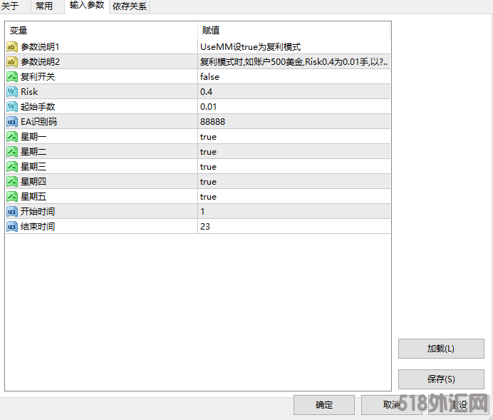Select the 复利模式时,如账户500美金 value
493x420 pixels.
coord(294,61)
